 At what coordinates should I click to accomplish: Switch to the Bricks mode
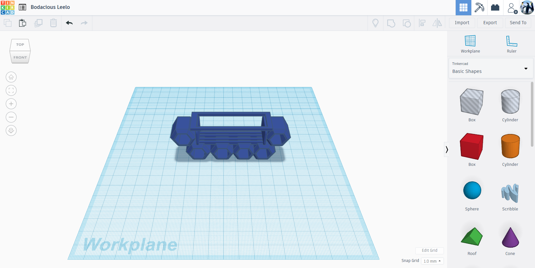click(495, 8)
